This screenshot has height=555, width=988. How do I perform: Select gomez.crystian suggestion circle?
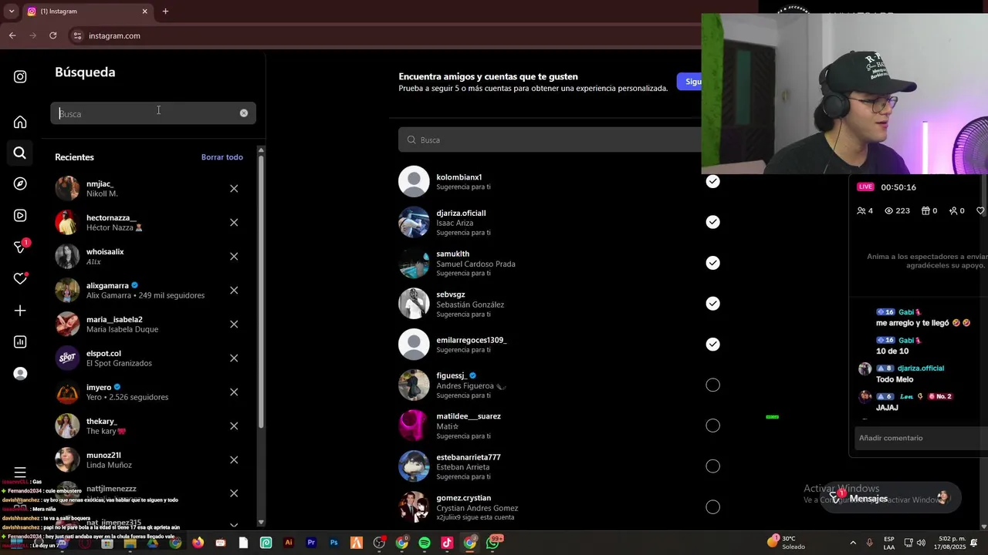pyautogui.click(x=712, y=507)
